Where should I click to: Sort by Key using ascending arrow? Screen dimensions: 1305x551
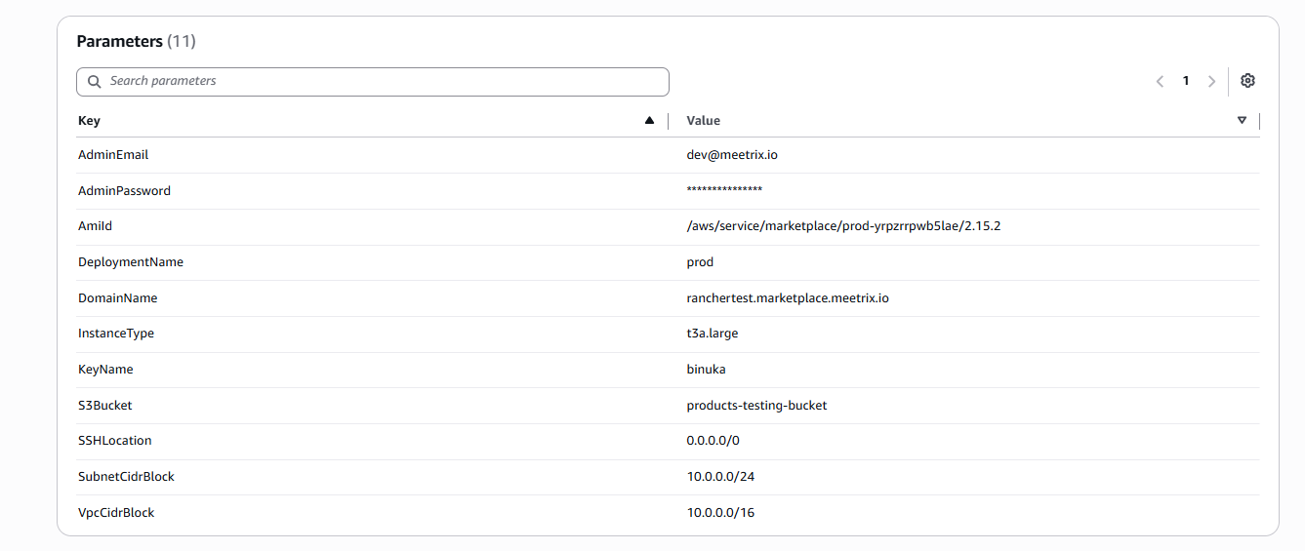point(649,121)
